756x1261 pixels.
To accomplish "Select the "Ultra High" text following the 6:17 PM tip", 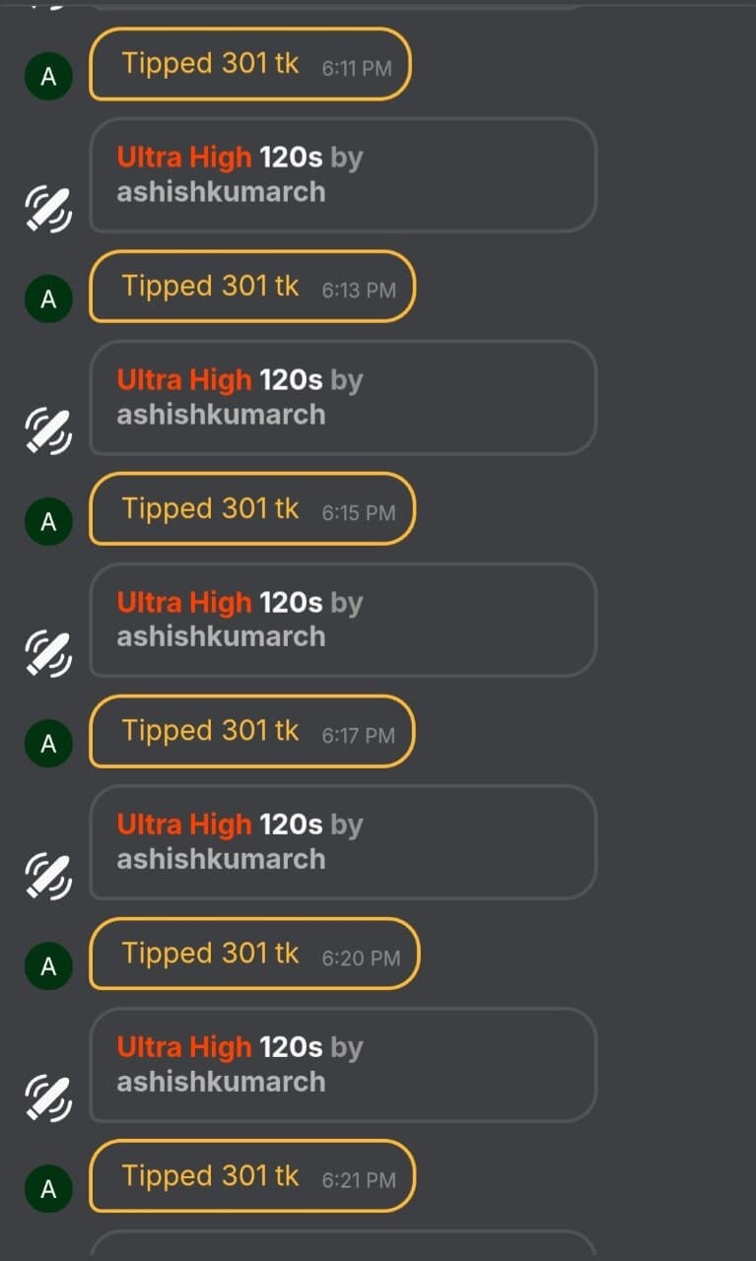I will [x=184, y=825].
